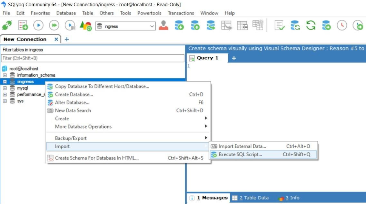Expand the mysql database node
This screenshot has height=204, width=366.
[5, 88]
